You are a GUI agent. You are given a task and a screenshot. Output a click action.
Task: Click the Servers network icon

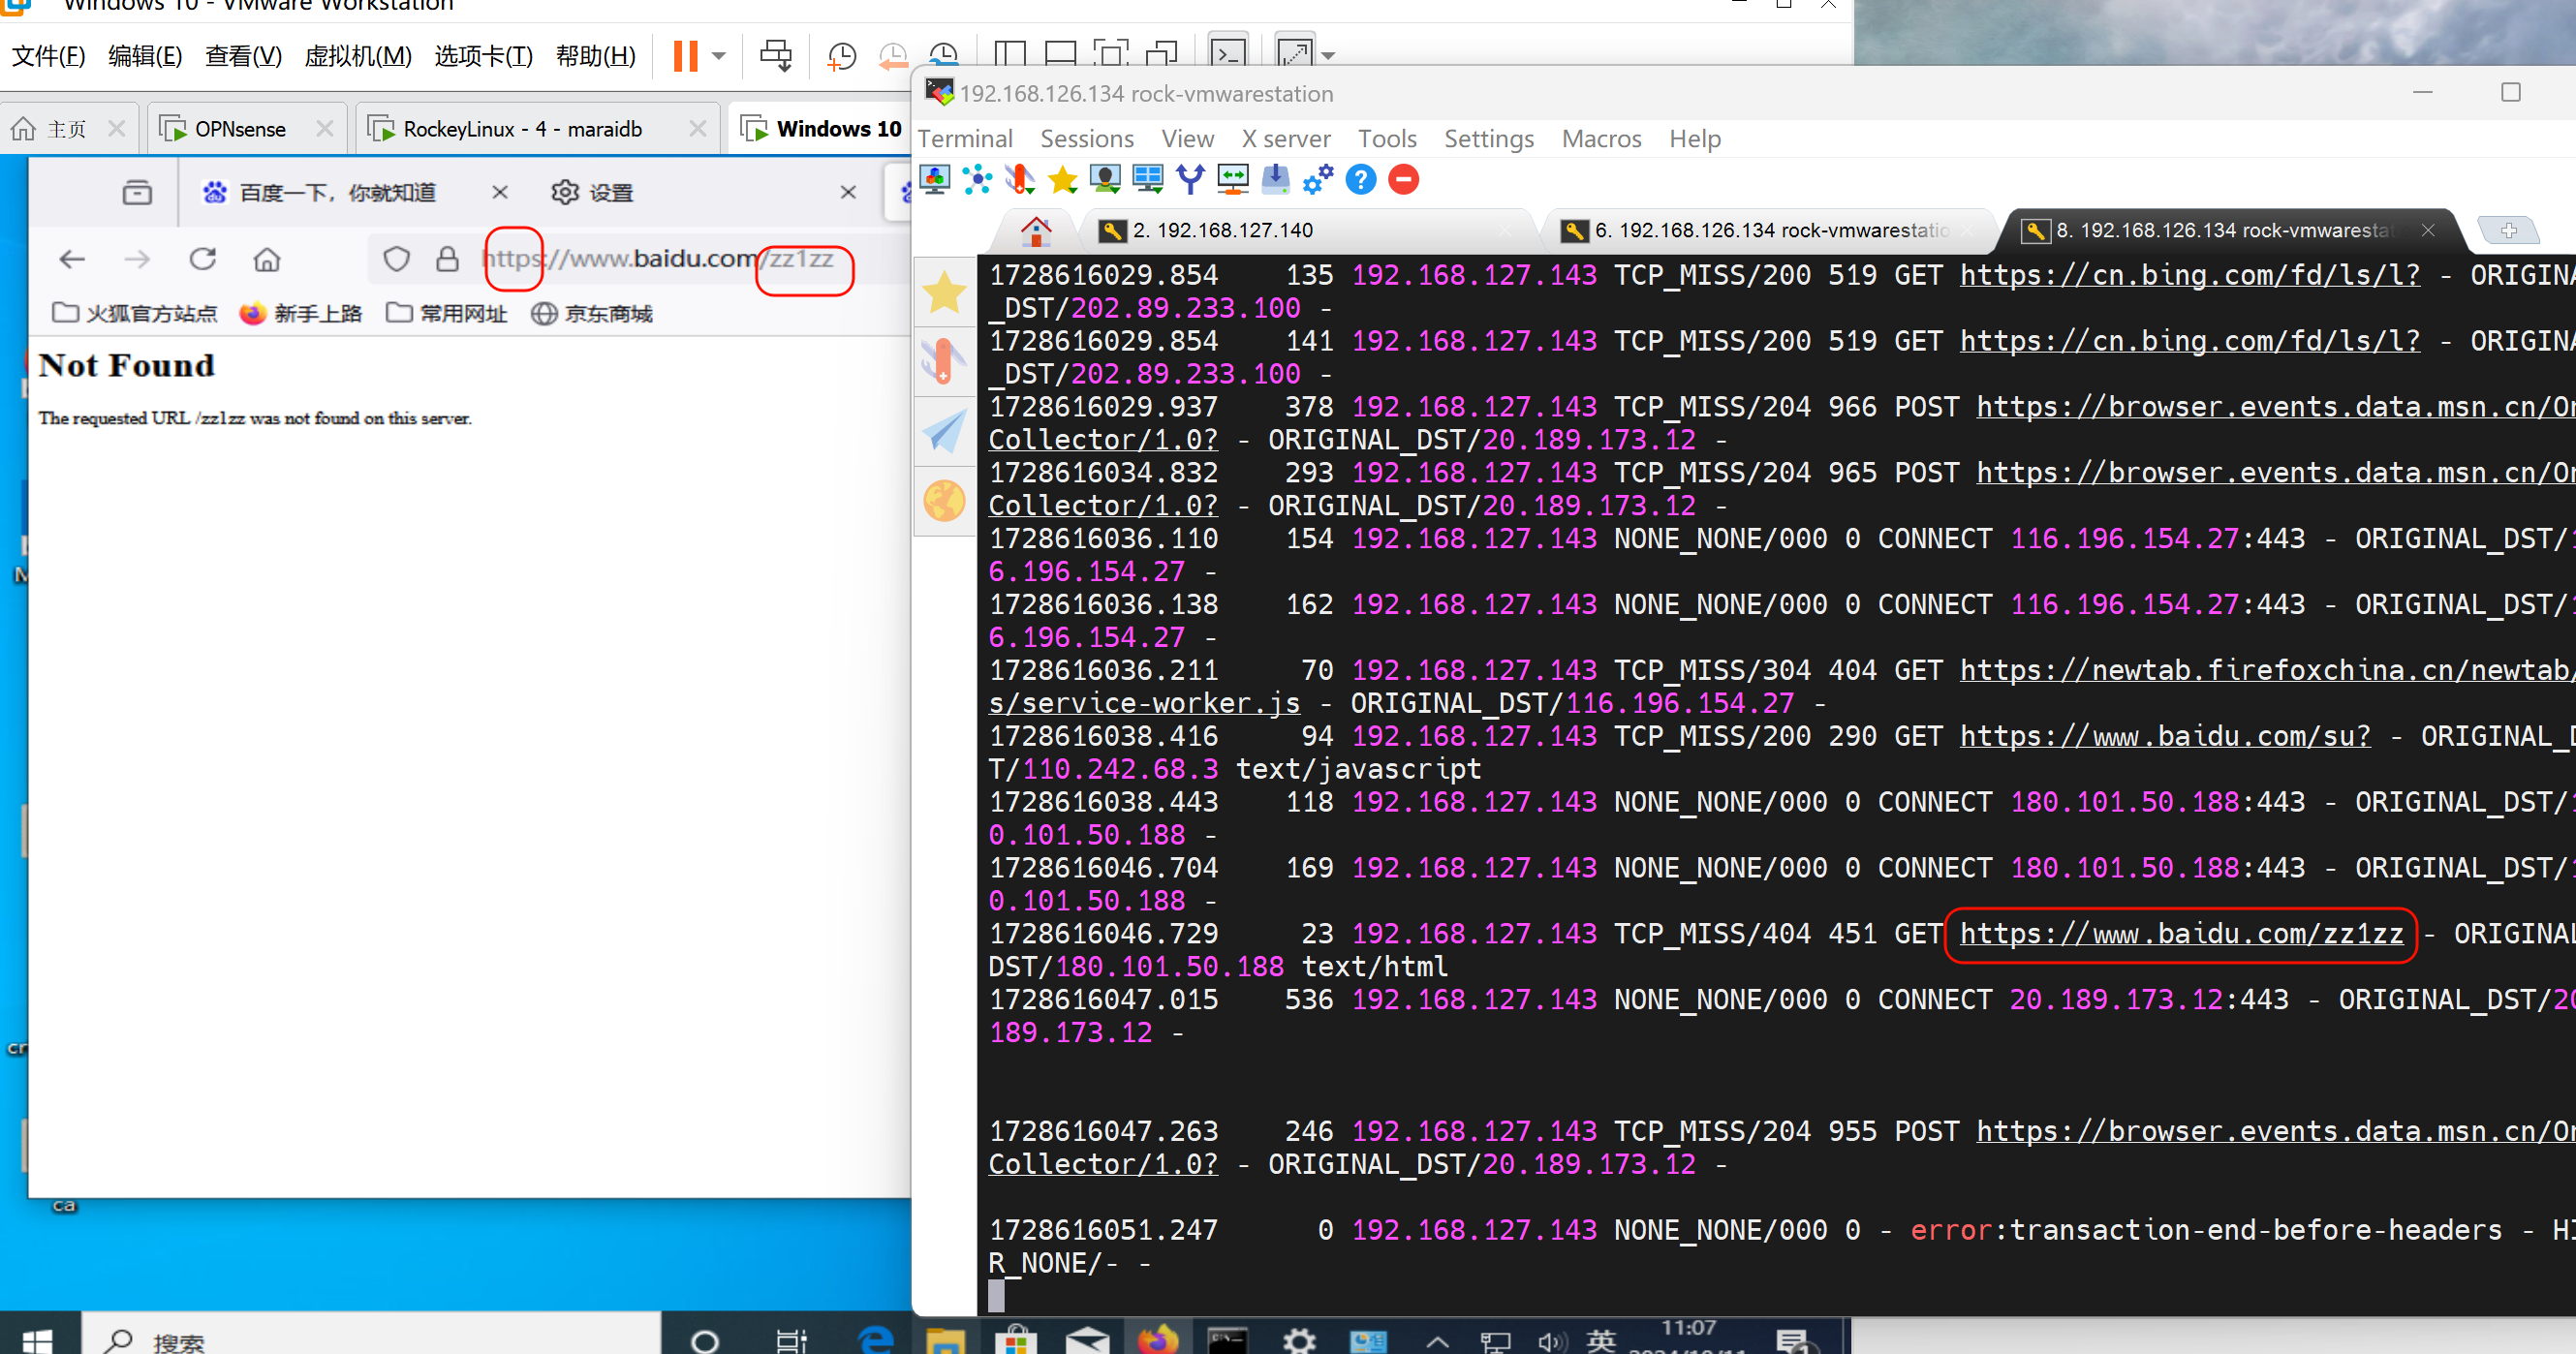pyautogui.click(x=977, y=180)
